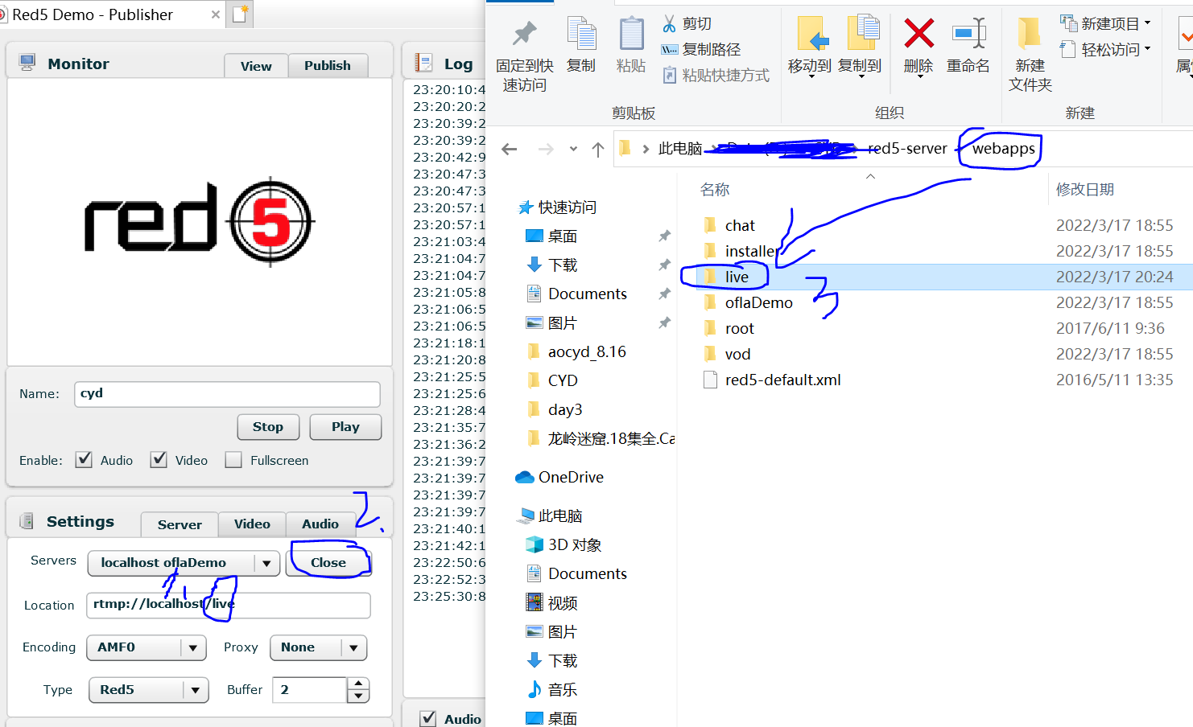
Task: Click the Pin to Quick access icon
Action: [x=524, y=34]
